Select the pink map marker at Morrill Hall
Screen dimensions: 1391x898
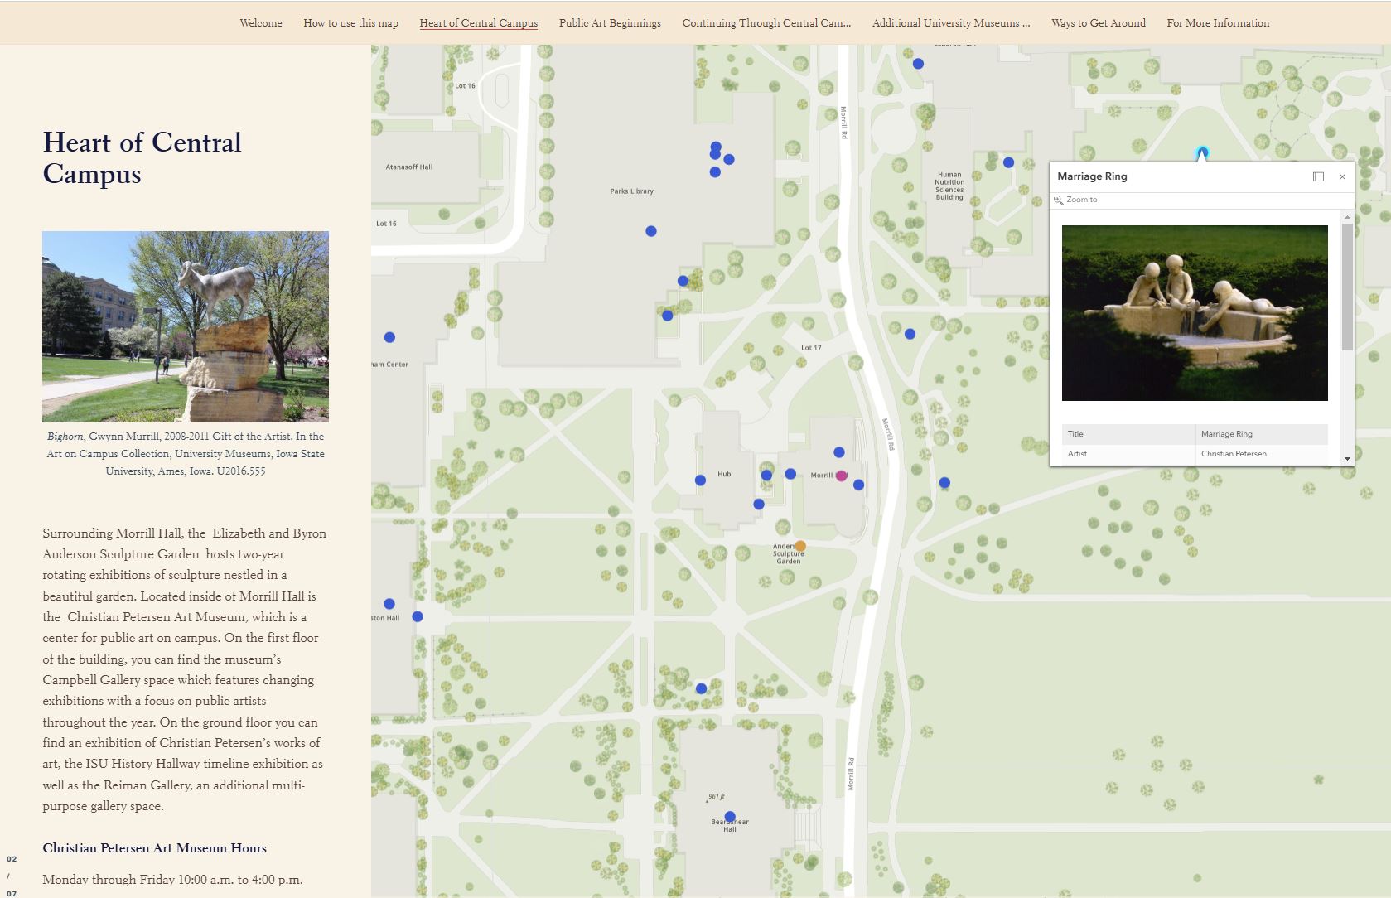[842, 476]
